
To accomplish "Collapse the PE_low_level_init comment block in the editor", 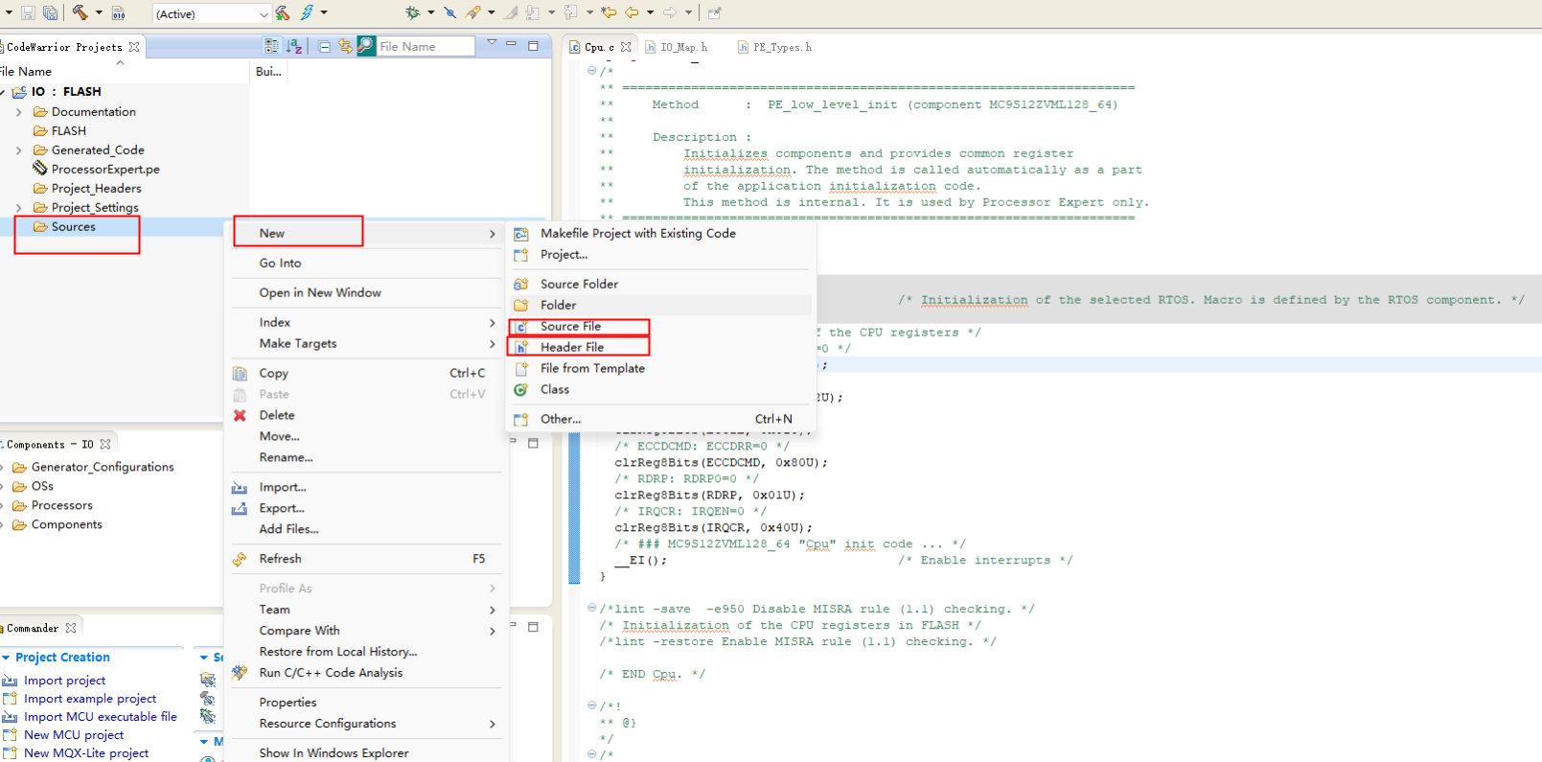I will [591, 71].
